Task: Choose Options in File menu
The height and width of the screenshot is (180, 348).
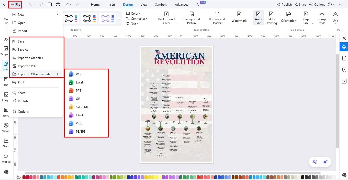Action: tap(36, 112)
